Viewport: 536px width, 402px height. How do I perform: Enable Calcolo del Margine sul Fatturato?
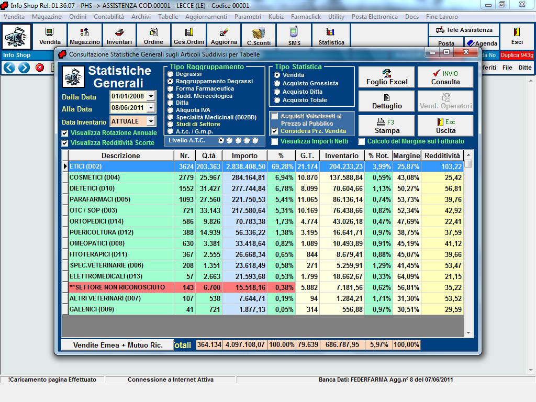(362, 142)
